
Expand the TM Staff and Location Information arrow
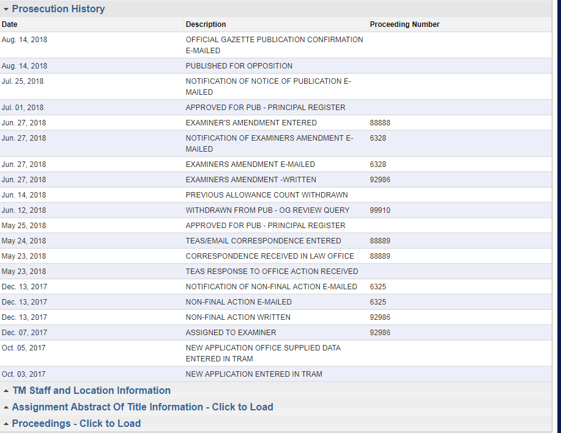[x=6, y=391]
